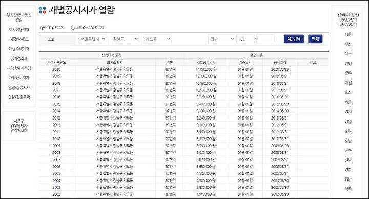This screenshot has width=369, height=199.
Task: Click the 인쇄 print button
Action: coord(315,39)
